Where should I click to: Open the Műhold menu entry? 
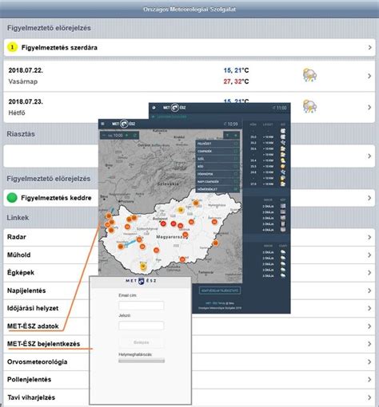[189, 255]
